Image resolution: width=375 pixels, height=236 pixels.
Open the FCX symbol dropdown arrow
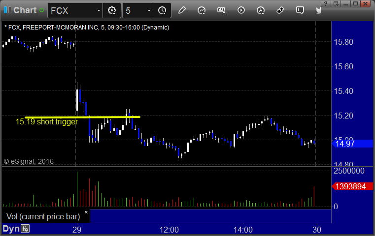[99, 10]
